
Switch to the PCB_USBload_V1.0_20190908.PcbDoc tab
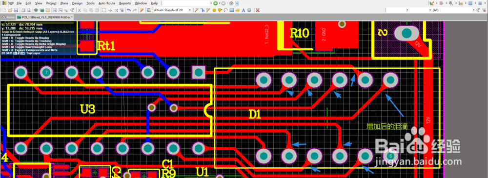(45, 17)
